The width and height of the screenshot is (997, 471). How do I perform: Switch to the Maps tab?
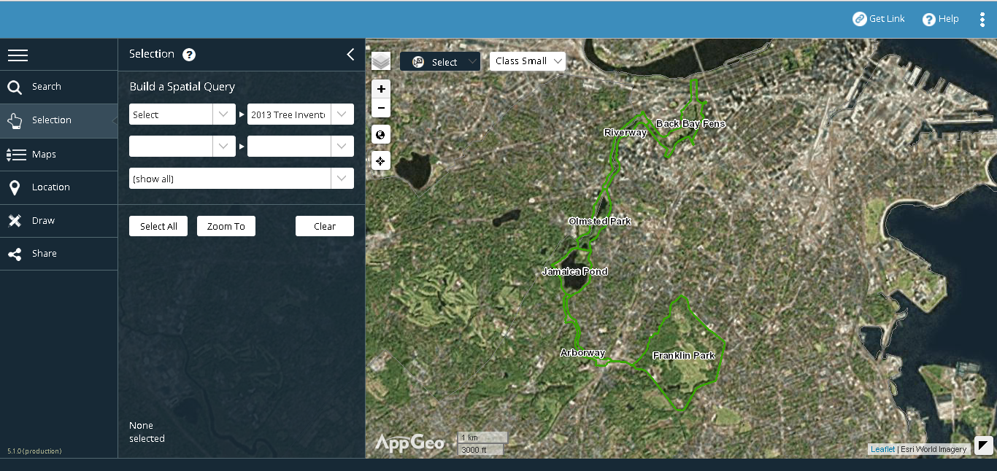(x=44, y=155)
